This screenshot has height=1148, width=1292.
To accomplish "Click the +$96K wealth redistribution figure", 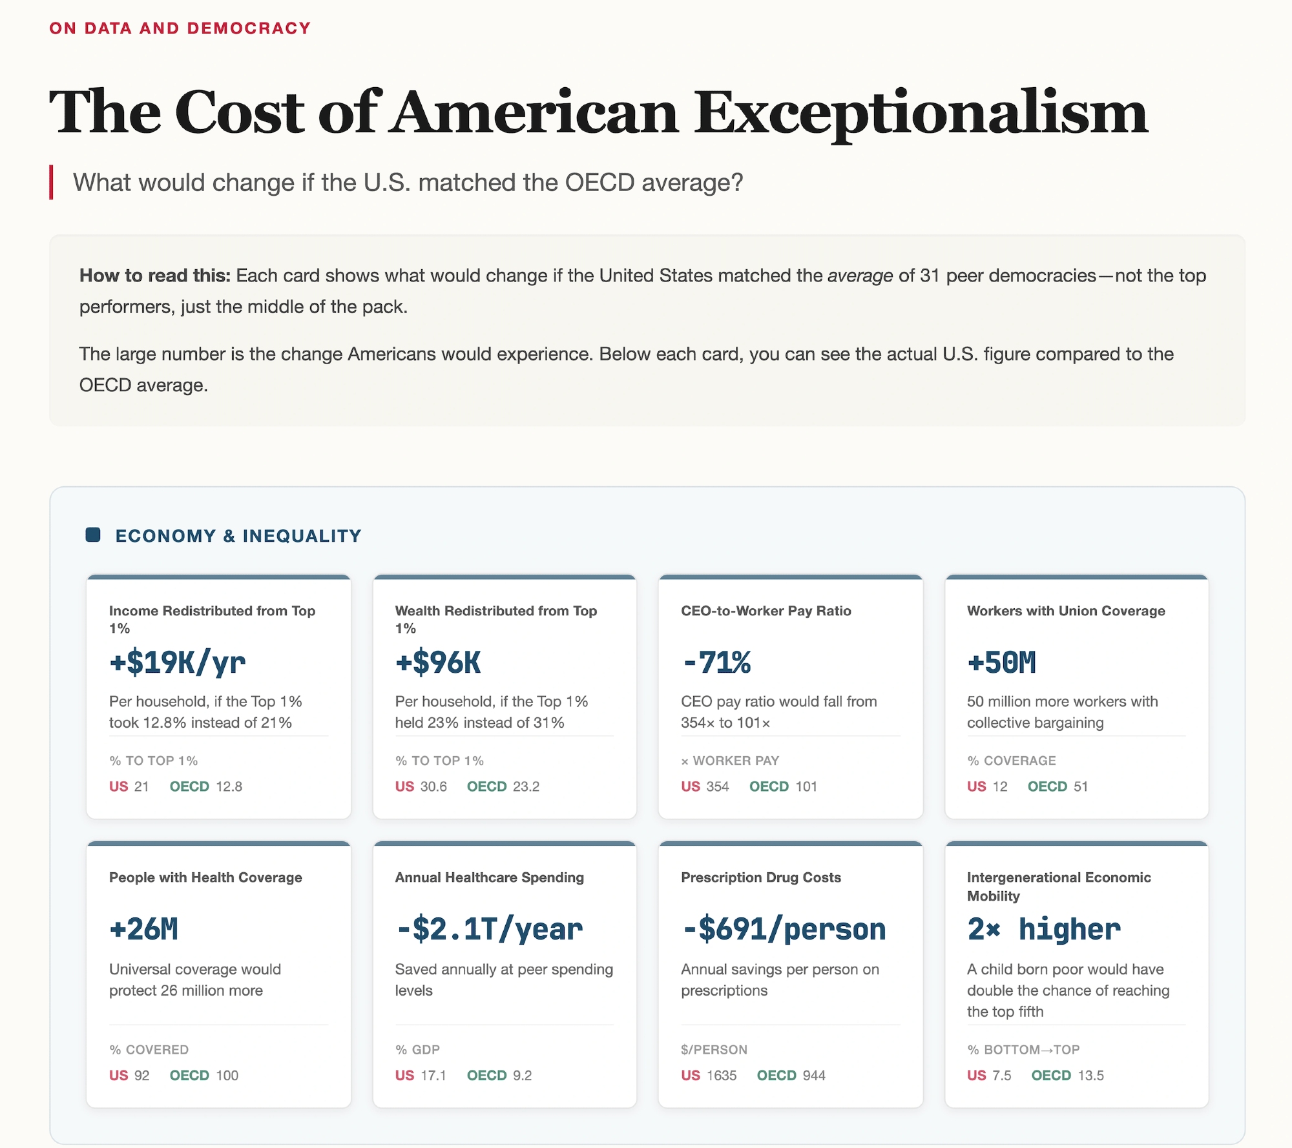I will click(438, 663).
